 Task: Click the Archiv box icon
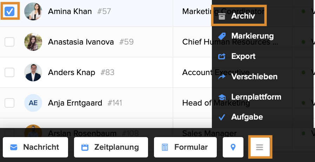pos(222,16)
